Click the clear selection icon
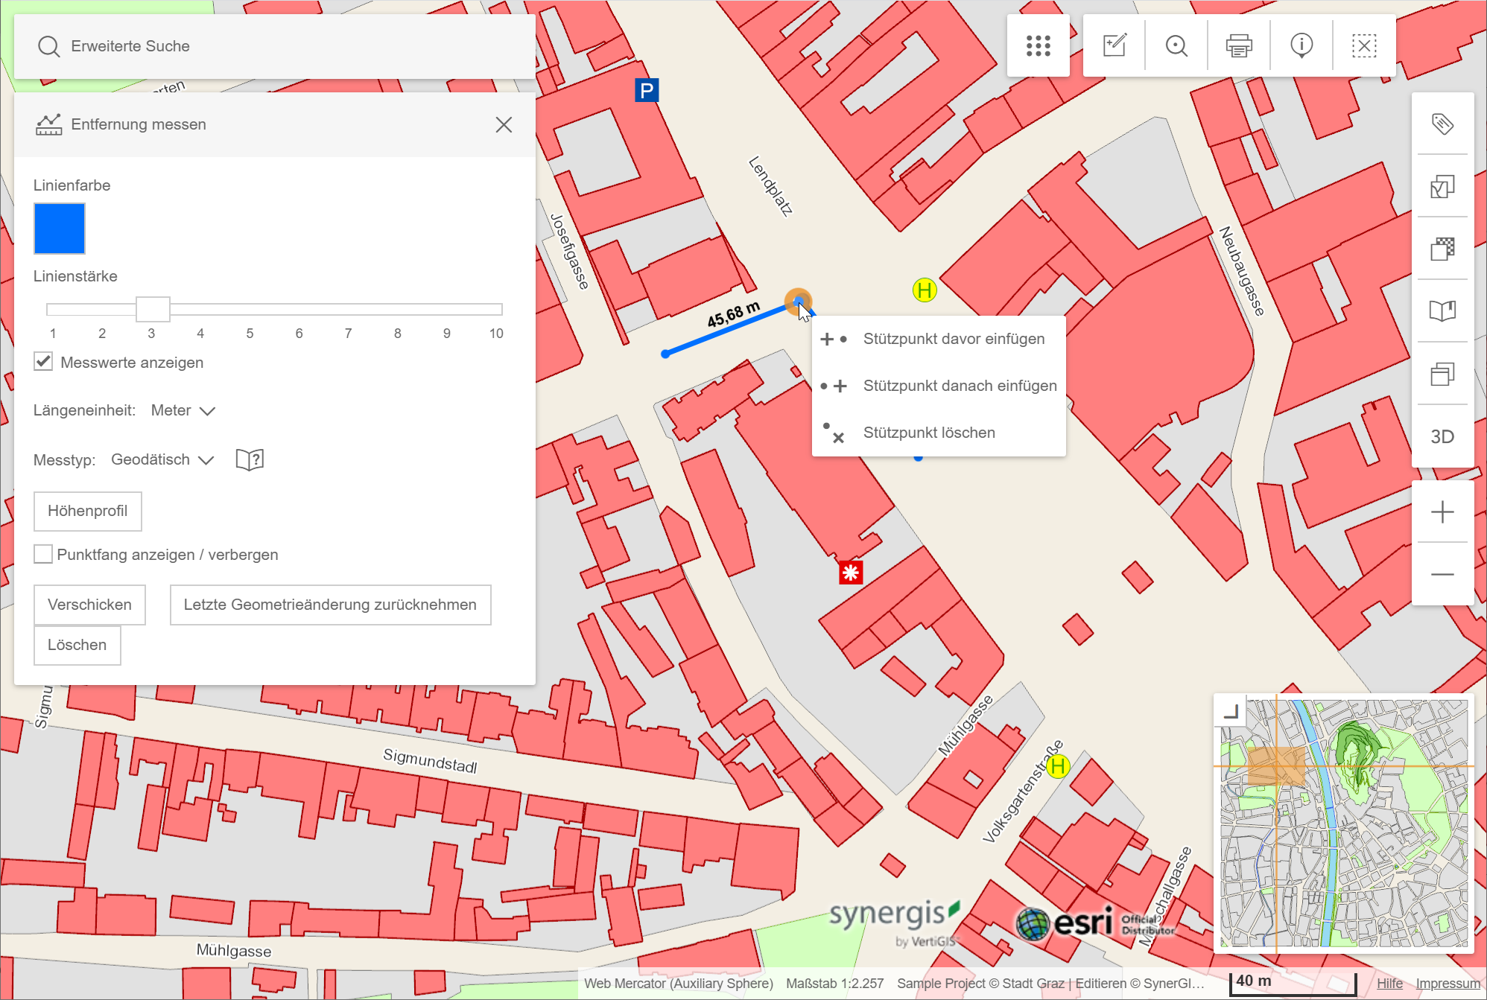Image resolution: width=1487 pixels, height=1000 pixels. pyautogui.click(x=1364, y=46)
